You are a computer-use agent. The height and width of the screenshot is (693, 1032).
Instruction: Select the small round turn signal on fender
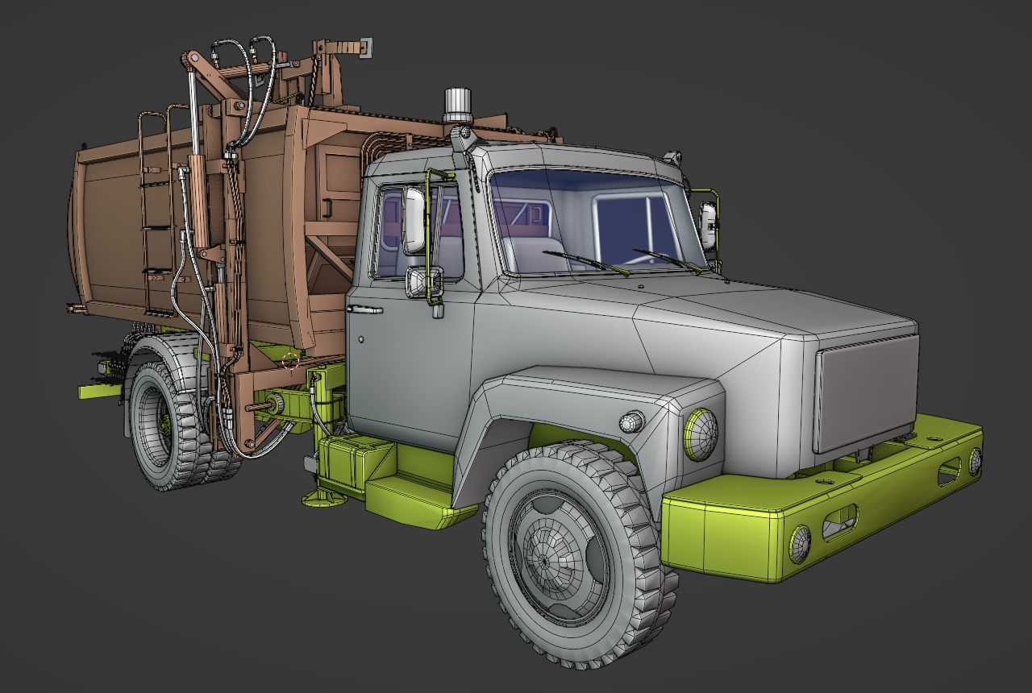tap(632, 421)
